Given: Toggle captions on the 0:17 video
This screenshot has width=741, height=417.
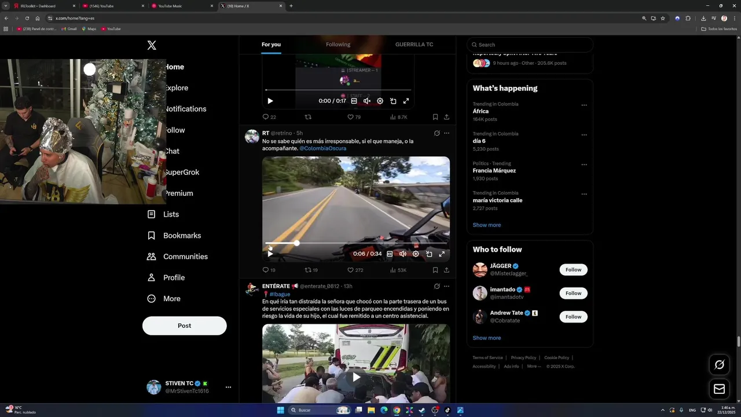Looking at the screenshot, I should 354,101.
